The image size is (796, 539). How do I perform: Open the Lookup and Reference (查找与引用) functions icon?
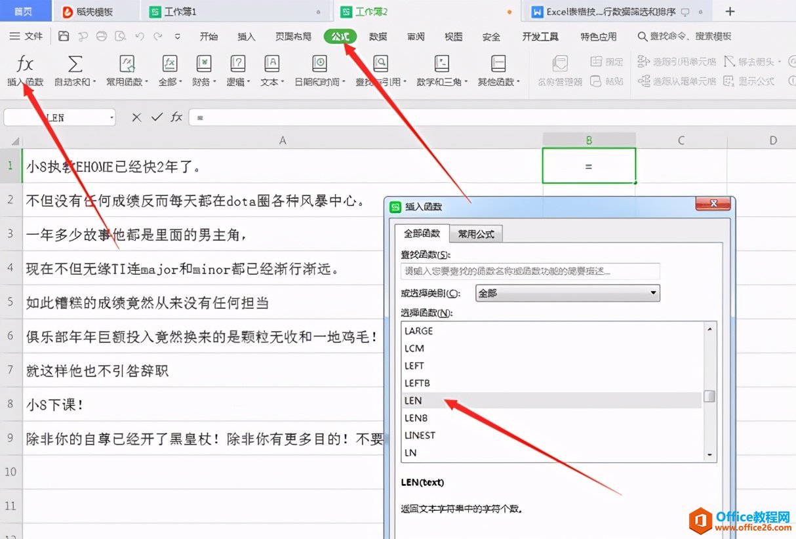(x=380, y=64)
